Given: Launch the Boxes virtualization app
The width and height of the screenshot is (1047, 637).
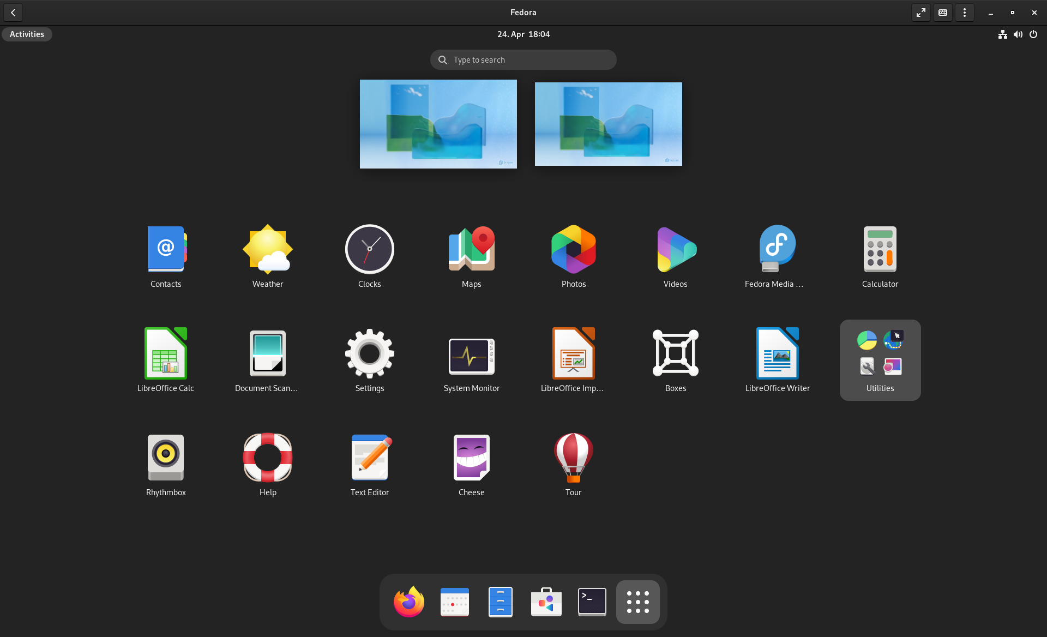Looking at the screenshot, I should coord(676,360).
